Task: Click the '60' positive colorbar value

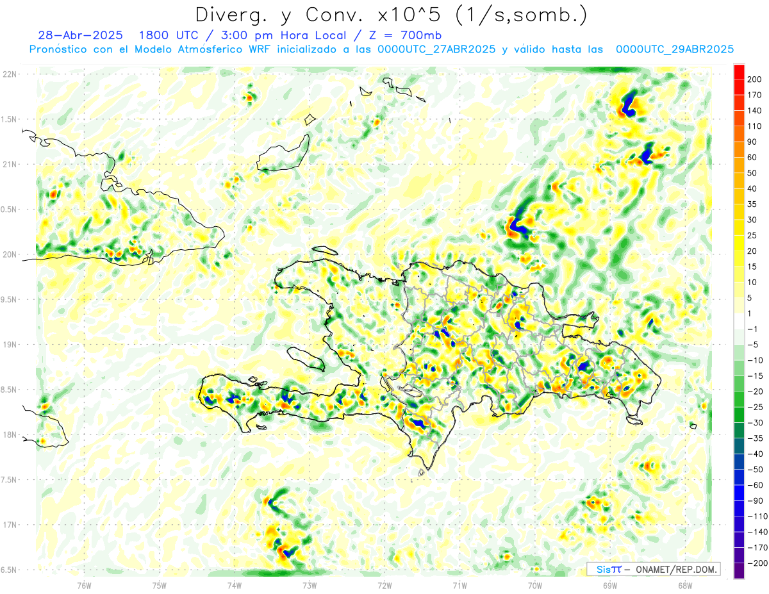Action: (752, 158)
